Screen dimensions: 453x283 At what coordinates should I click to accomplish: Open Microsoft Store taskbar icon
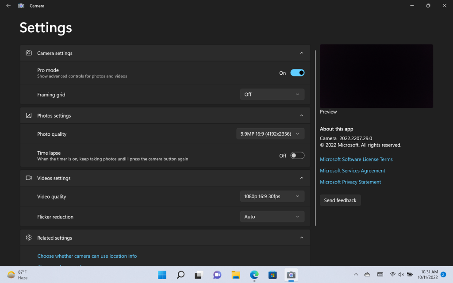[x=273, y=275]
